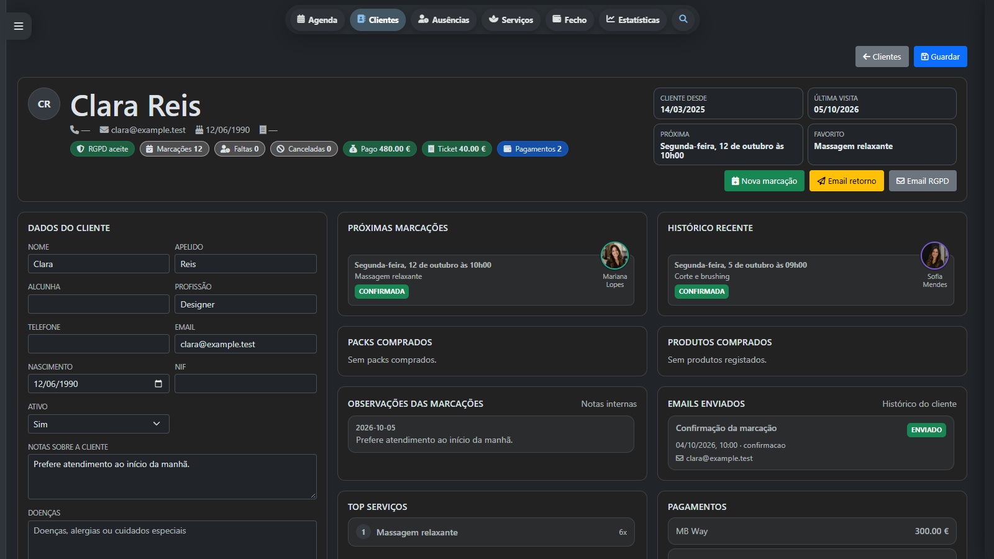Click the Ticket 40.00 € badge

[457, 149]
